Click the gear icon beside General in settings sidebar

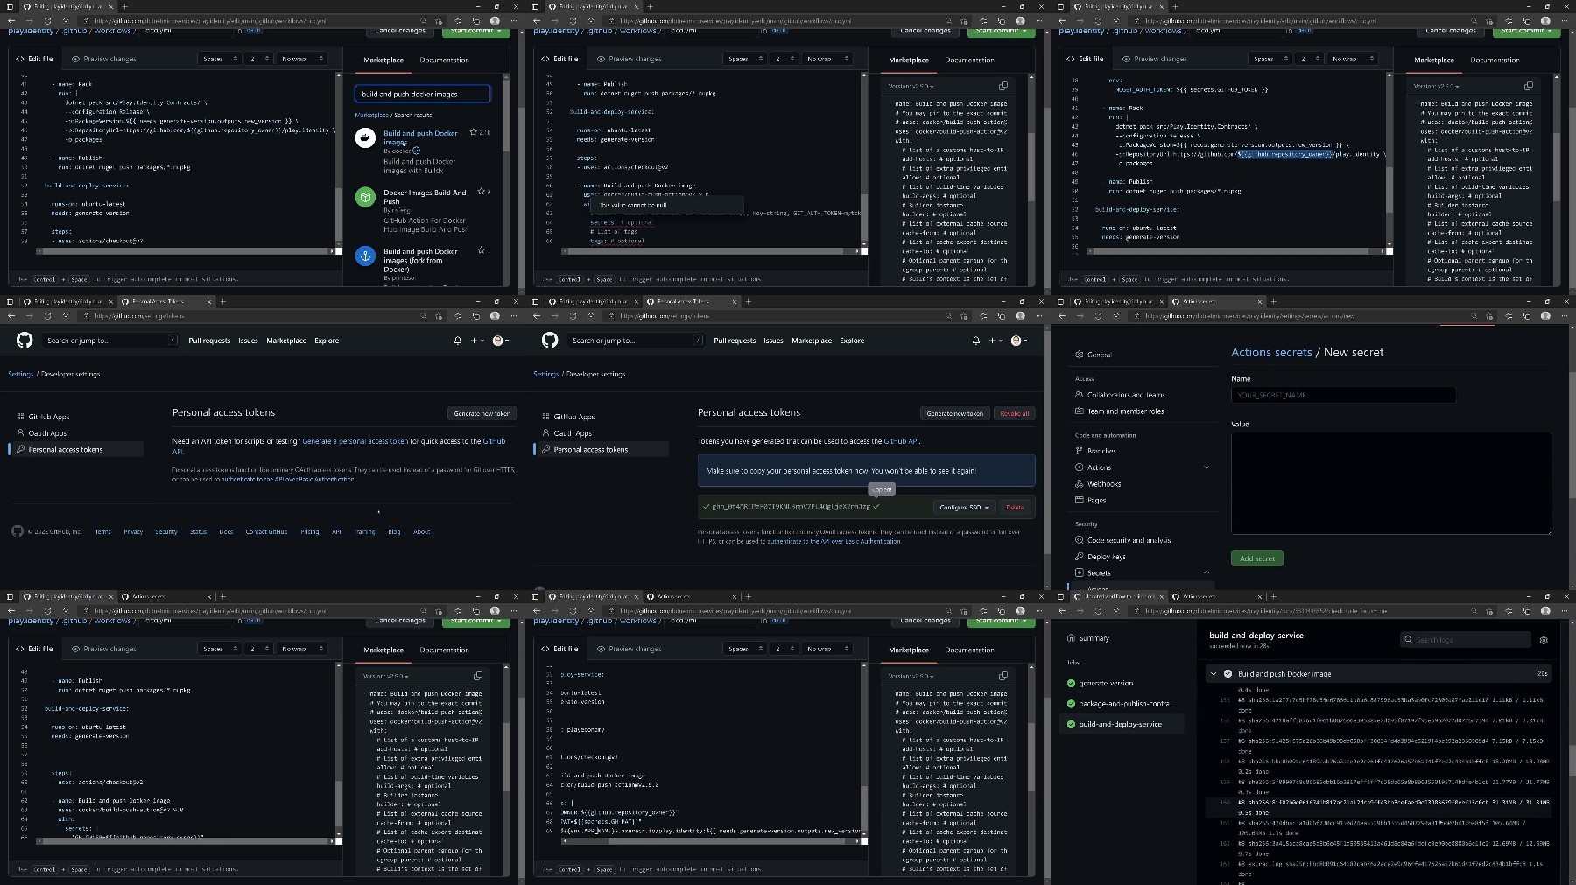click(1079, 355)
